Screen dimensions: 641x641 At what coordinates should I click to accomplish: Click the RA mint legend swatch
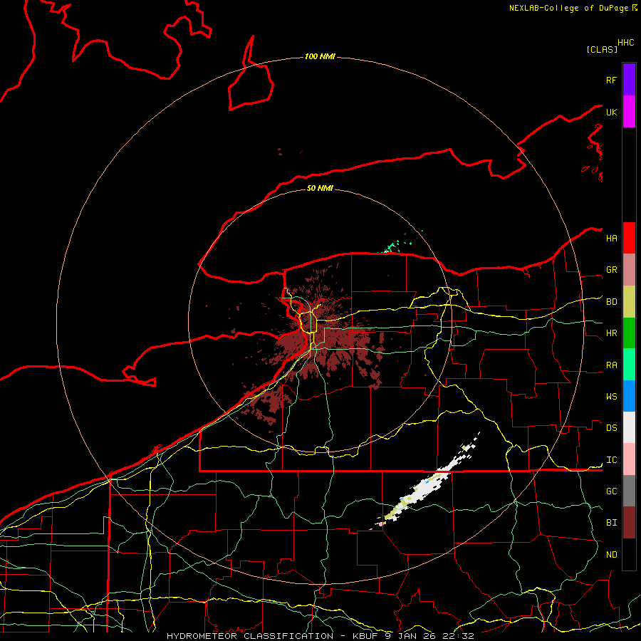pos(629,365)
